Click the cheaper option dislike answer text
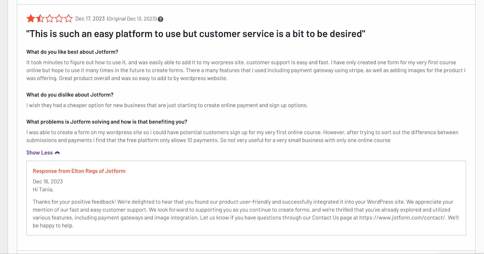 click(167, 106)
